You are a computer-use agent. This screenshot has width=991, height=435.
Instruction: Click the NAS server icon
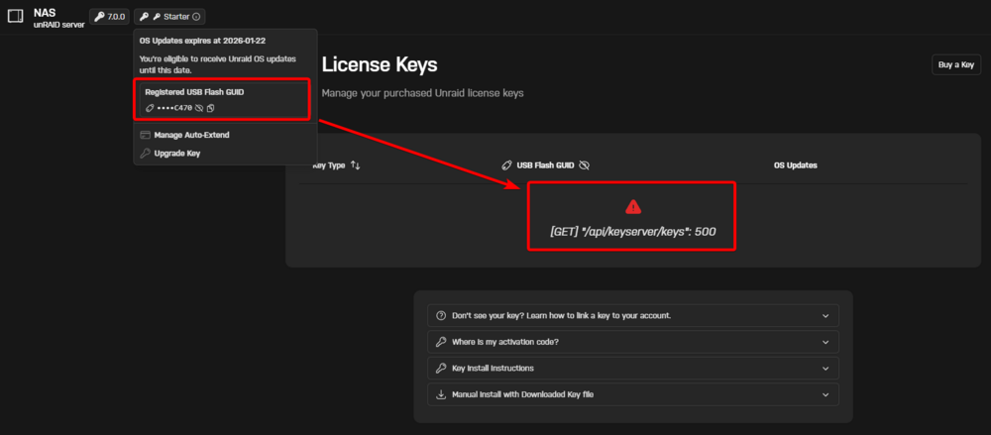pyautogui.click(x=15, y=17)
